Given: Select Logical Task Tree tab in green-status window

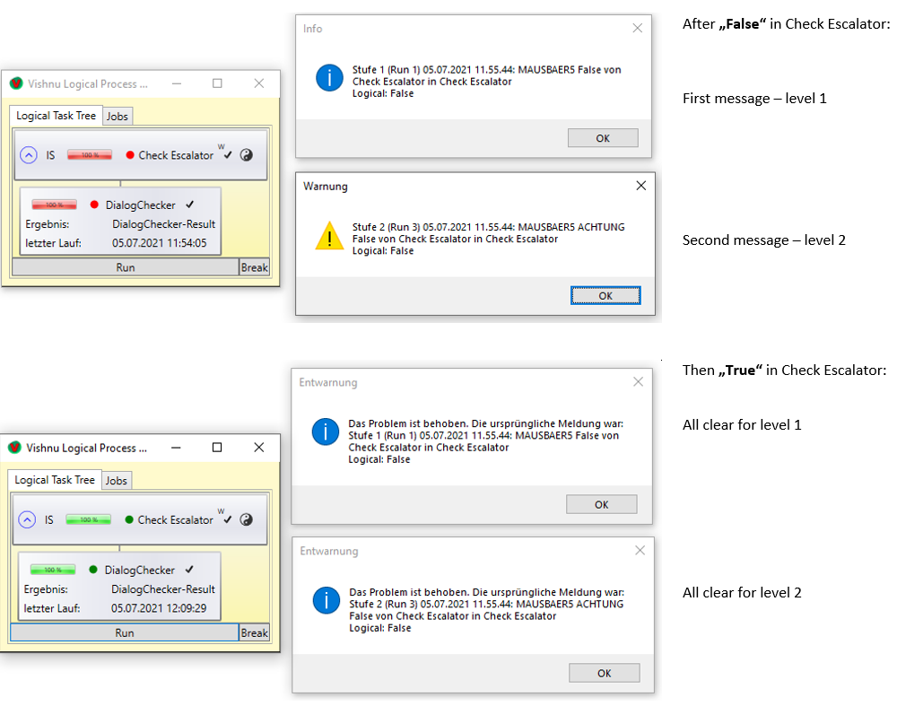Looking at the screenshot, I should (56, 480).
